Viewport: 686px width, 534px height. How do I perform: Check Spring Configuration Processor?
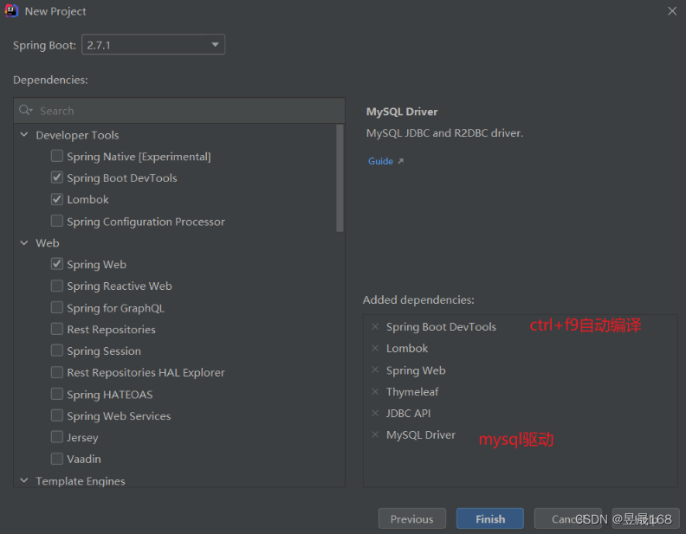pos(57,221)
